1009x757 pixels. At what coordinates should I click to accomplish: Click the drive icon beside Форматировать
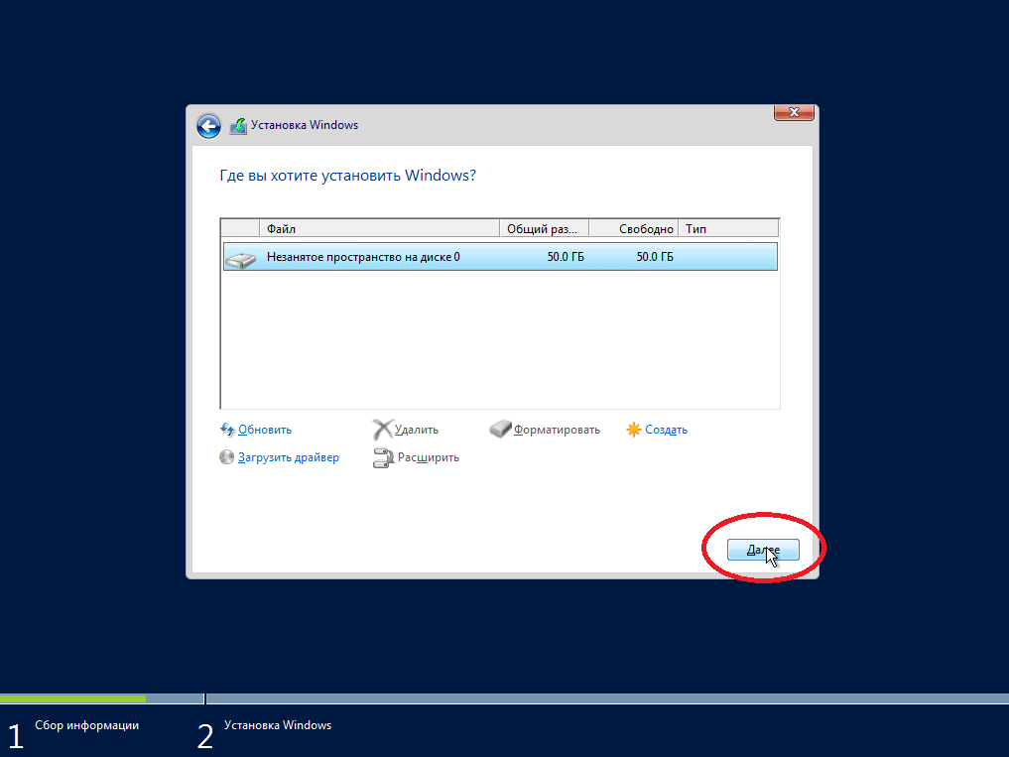(500, 430)
